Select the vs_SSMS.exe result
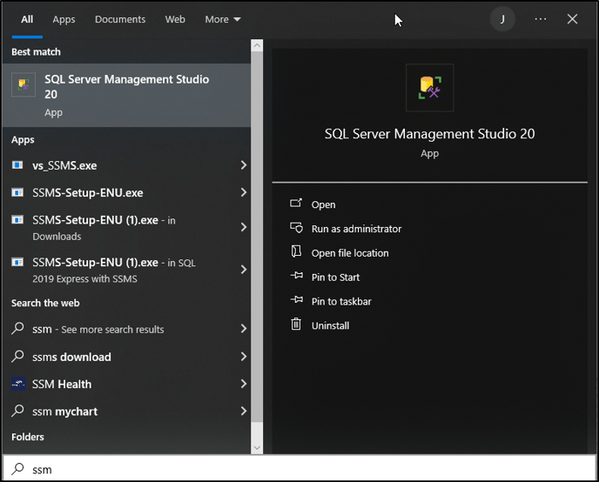599x482 pixels. pyautogui.click(x=126, y=165)
